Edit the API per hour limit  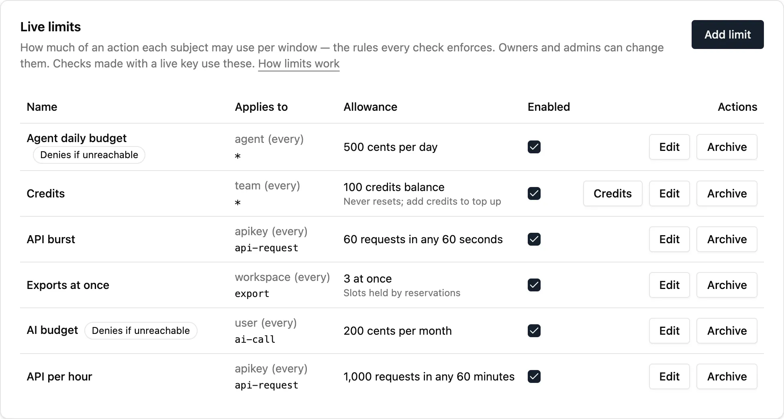670,376
